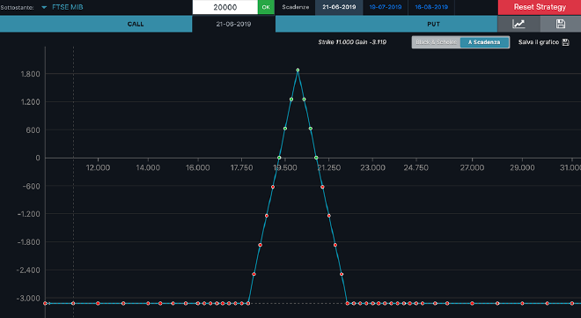Select the 21-06-2019 expiry tab
The height and width of the screenshot is (318, 581).
(339, 7)
